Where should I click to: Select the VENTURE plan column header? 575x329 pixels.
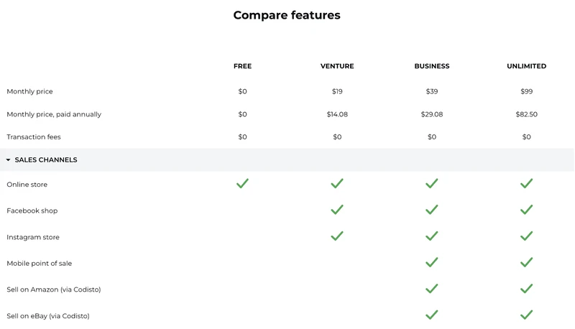[337, 66]
